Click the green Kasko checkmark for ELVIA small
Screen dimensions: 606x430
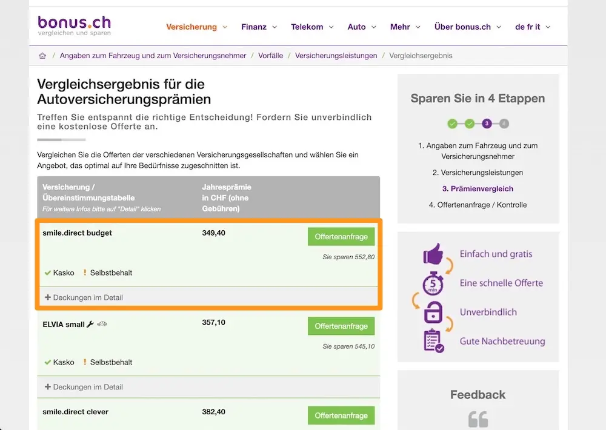pos(47,362)
